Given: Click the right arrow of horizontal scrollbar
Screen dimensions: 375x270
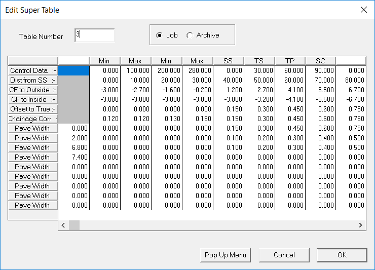Looking at the screenshot, I should click(x=360, y=225).
